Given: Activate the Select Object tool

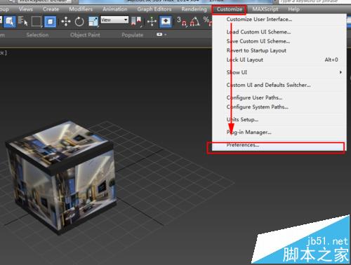Looking at the screenshot, I should 9,22.
